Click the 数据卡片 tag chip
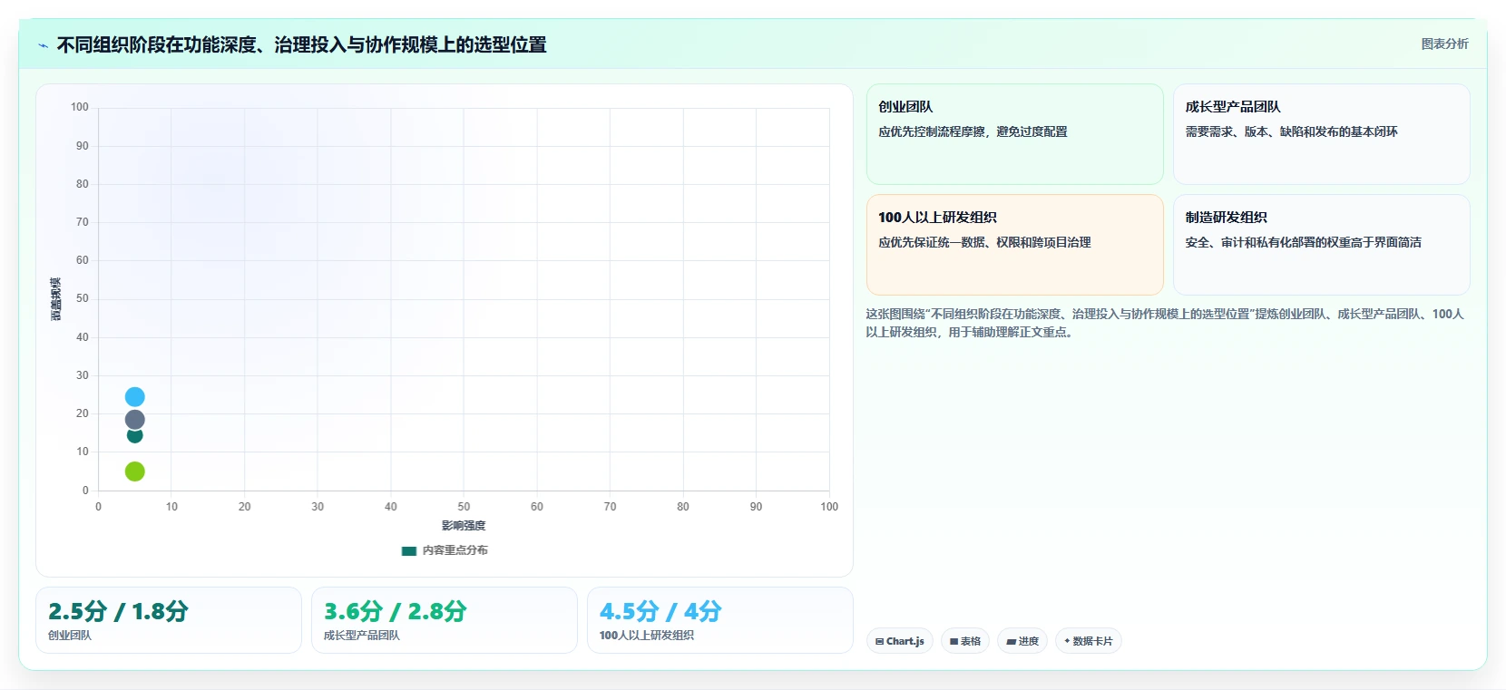 (1089, 641)
